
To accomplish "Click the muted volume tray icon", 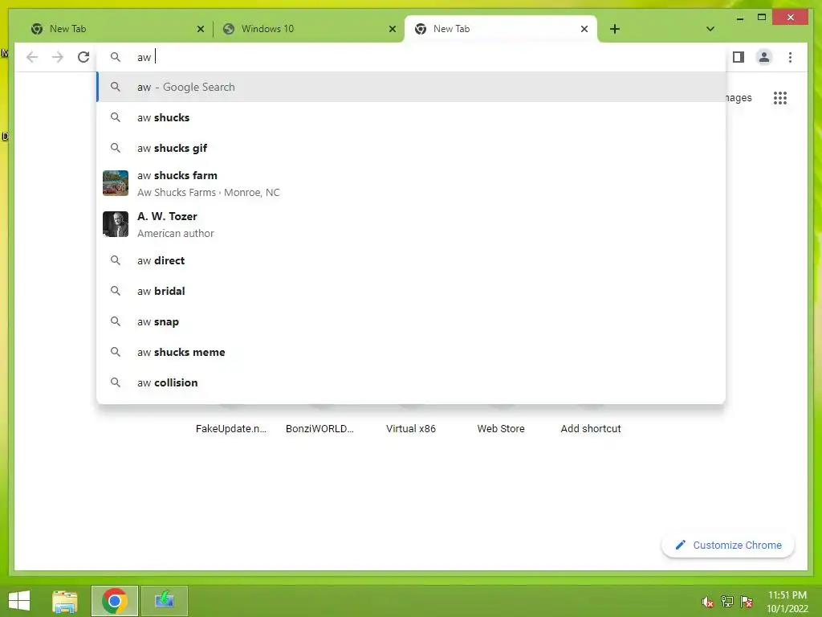I will tap(708, 602).
